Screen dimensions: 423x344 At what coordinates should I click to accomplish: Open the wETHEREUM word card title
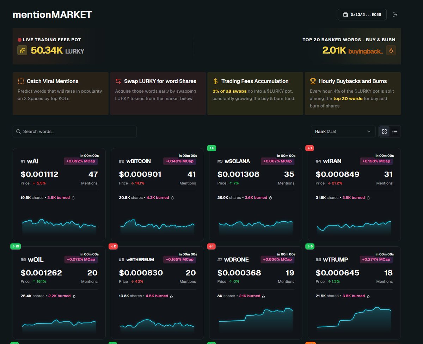(140, 260)
